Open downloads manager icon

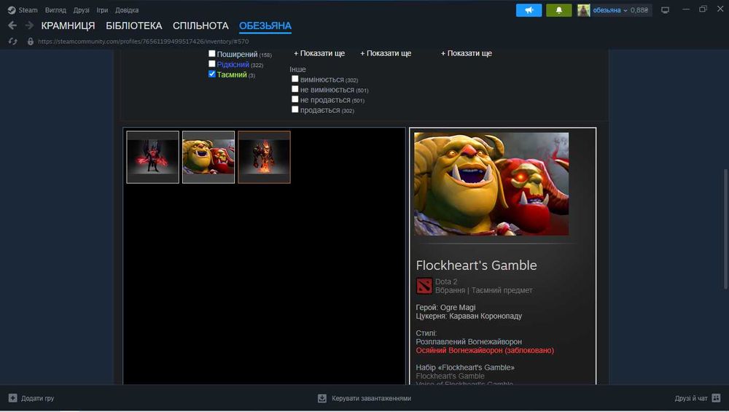(321, 398)
